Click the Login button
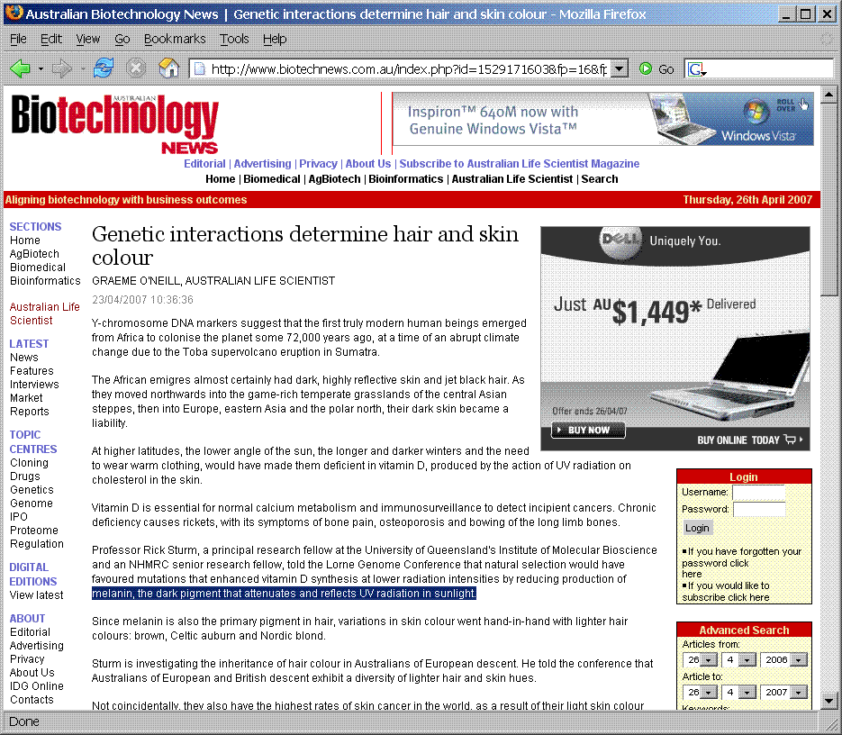 pos(697,528)
